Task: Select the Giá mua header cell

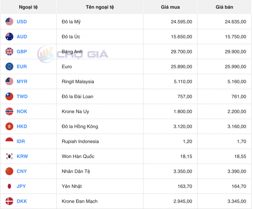Action: tap(170, 7)
